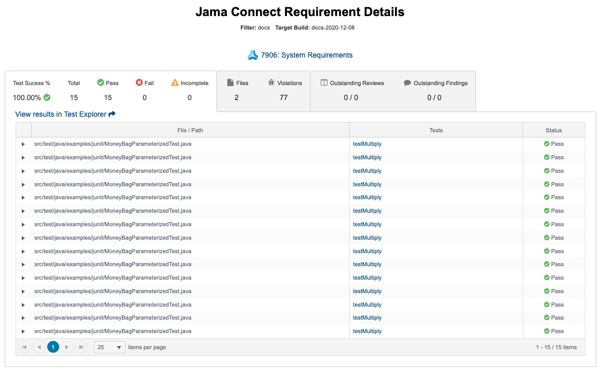Go to the next page
Viewport: 601px width, 372px height.
coord(67,347)
